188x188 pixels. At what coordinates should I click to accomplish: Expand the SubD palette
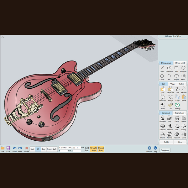tap(166, 142)
